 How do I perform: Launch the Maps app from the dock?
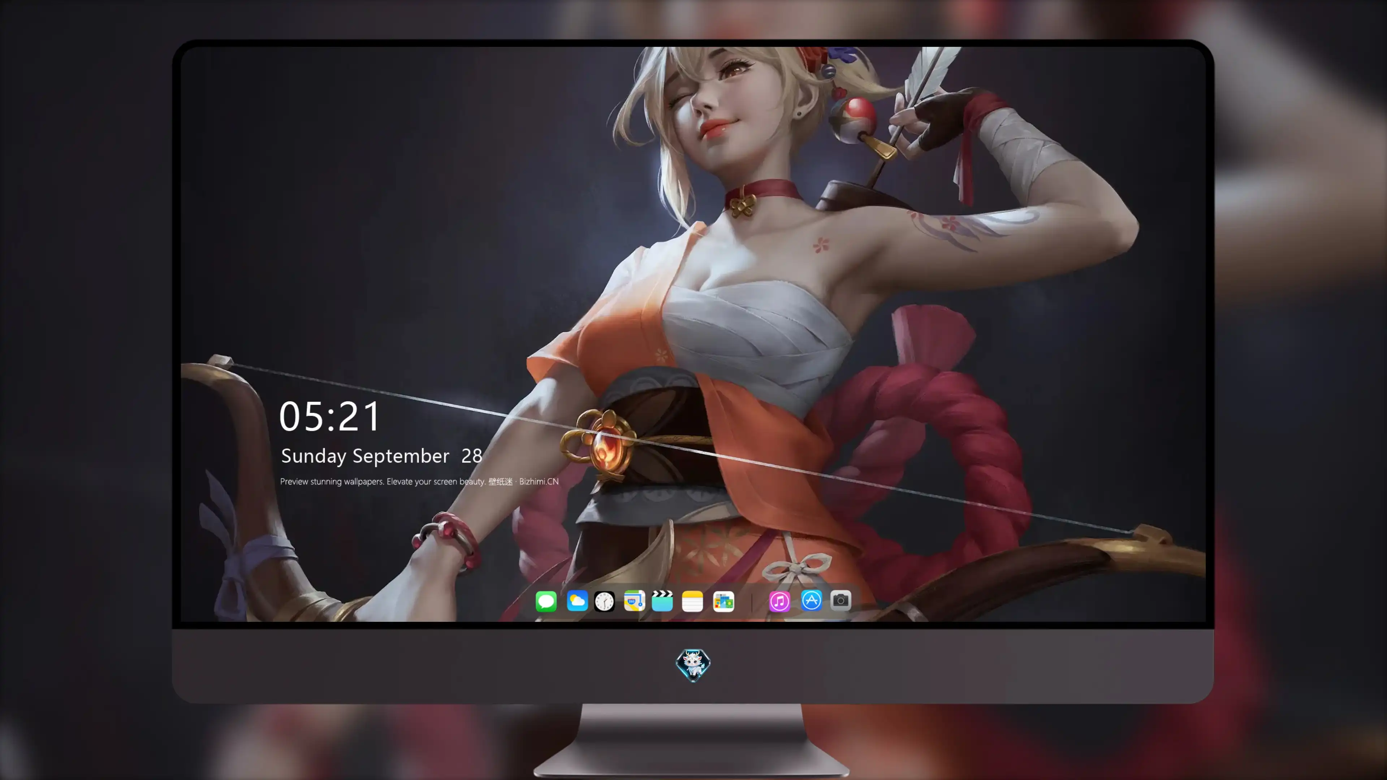click(x=634, y=601)
